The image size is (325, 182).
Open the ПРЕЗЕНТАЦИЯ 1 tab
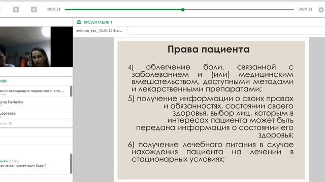click(x=97, y=22)
